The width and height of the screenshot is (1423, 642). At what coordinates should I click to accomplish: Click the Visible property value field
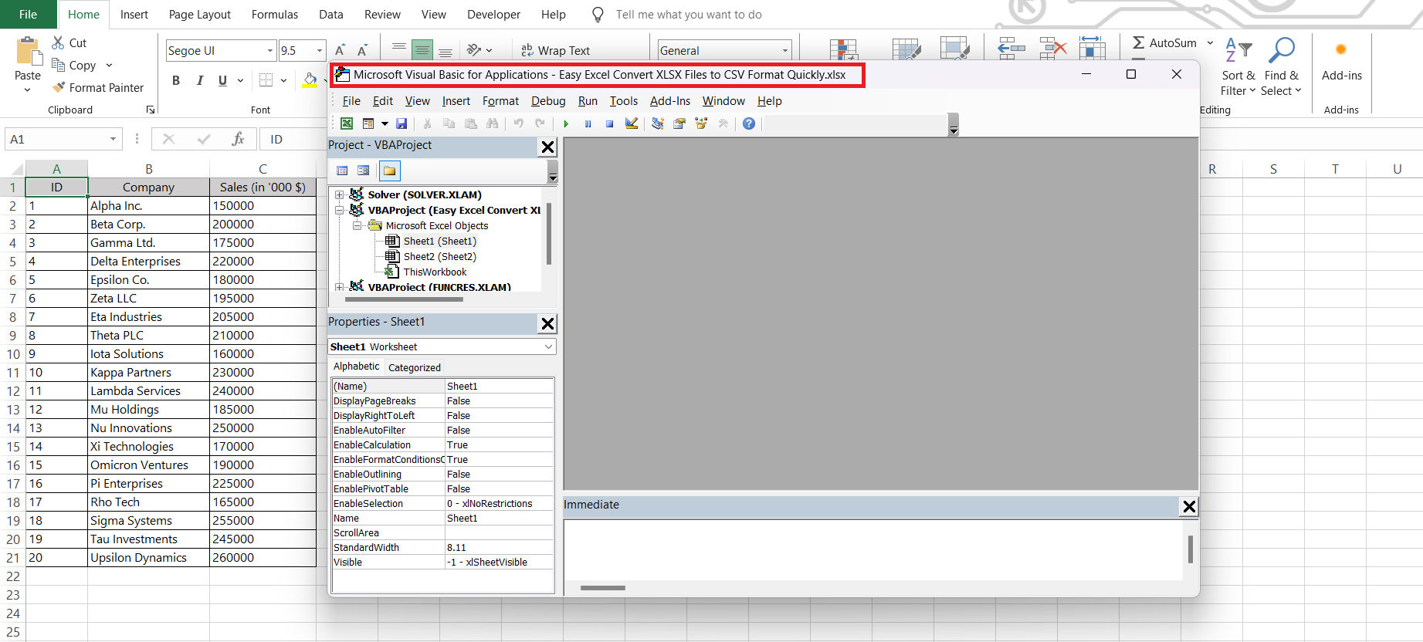(499, 562)
